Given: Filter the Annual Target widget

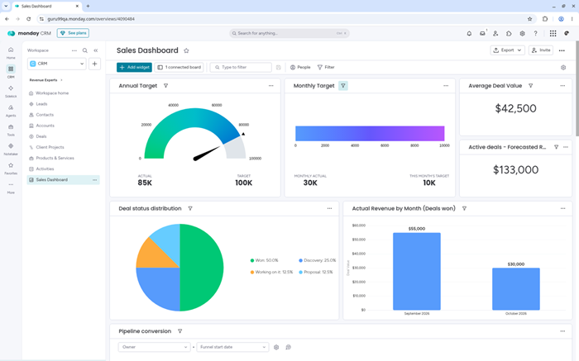Looking at the screenshot, I should pos(165,86).
